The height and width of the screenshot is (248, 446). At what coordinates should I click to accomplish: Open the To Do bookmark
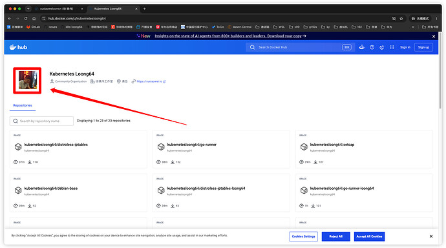(x=218, y=27)
